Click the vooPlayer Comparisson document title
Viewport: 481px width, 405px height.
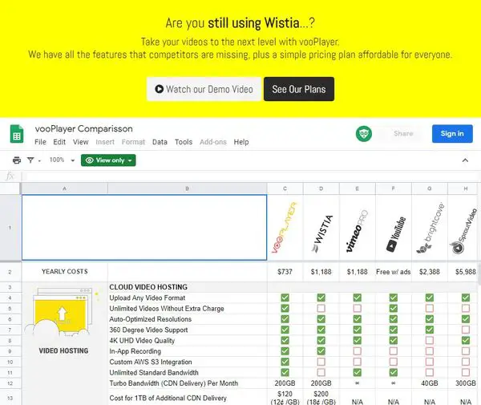[83, 128]
